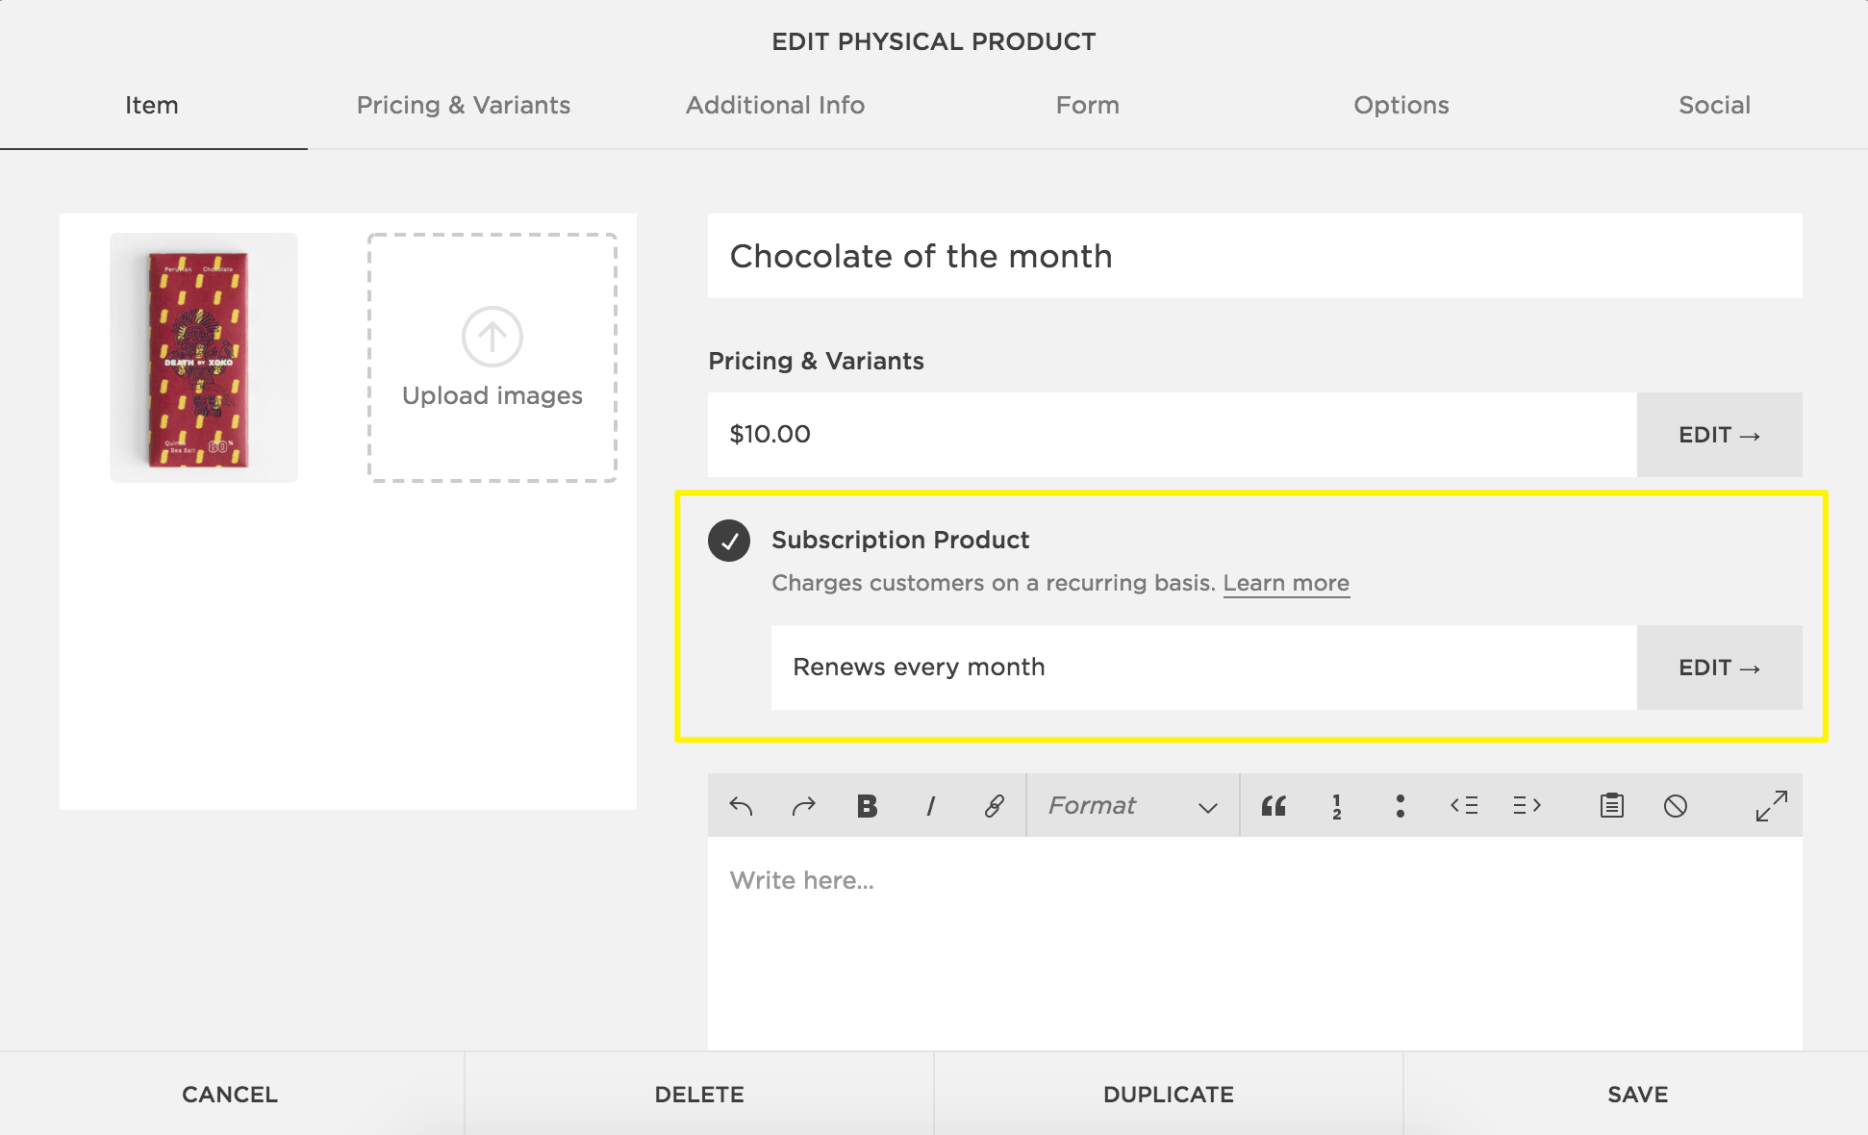The width and height of the screenshot is (1868, 1135).
Task: Click EDIT next to Renews every month
Action: (x=1720, y=668)
